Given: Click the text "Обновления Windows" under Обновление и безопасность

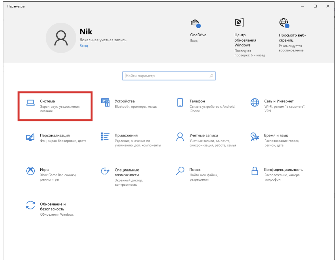Looking at the screenshot, I should (57, 214).
